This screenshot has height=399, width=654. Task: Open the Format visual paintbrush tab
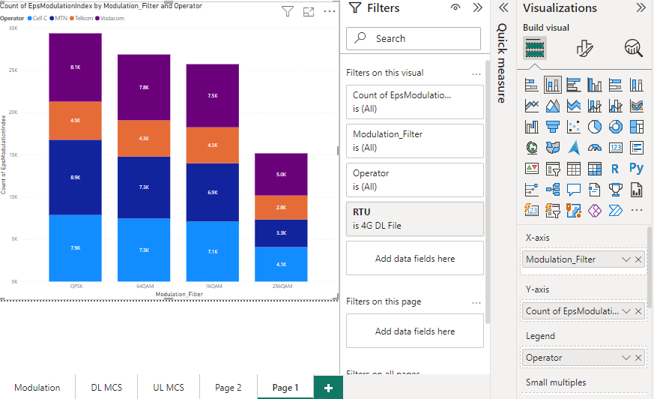584,49
